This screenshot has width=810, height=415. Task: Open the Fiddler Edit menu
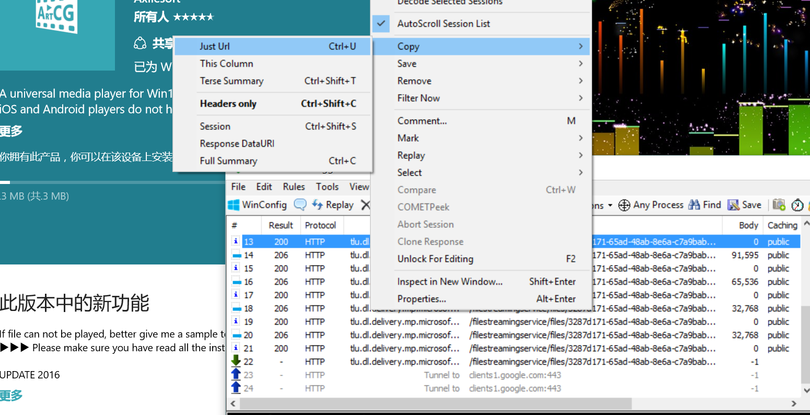pyautogui.click(x=264, y=187)
